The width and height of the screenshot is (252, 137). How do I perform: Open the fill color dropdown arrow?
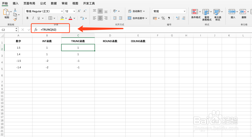pyautogui.click(x=66, y=18)
